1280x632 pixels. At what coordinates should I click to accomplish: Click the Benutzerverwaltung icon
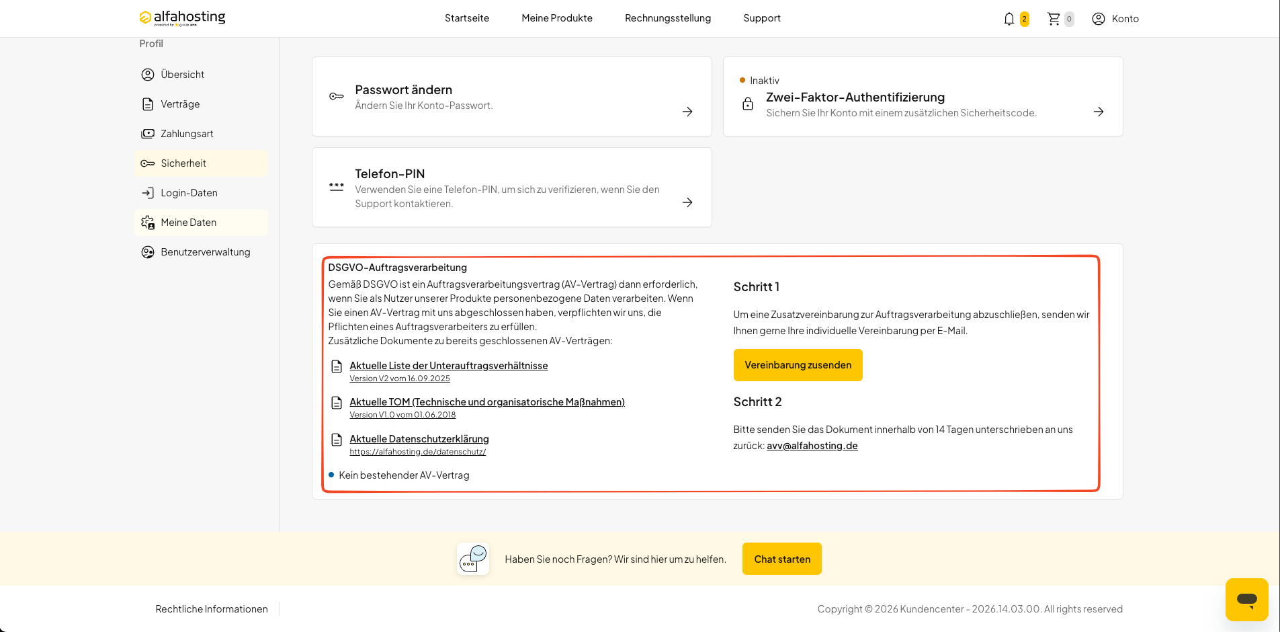pos(148,252)
